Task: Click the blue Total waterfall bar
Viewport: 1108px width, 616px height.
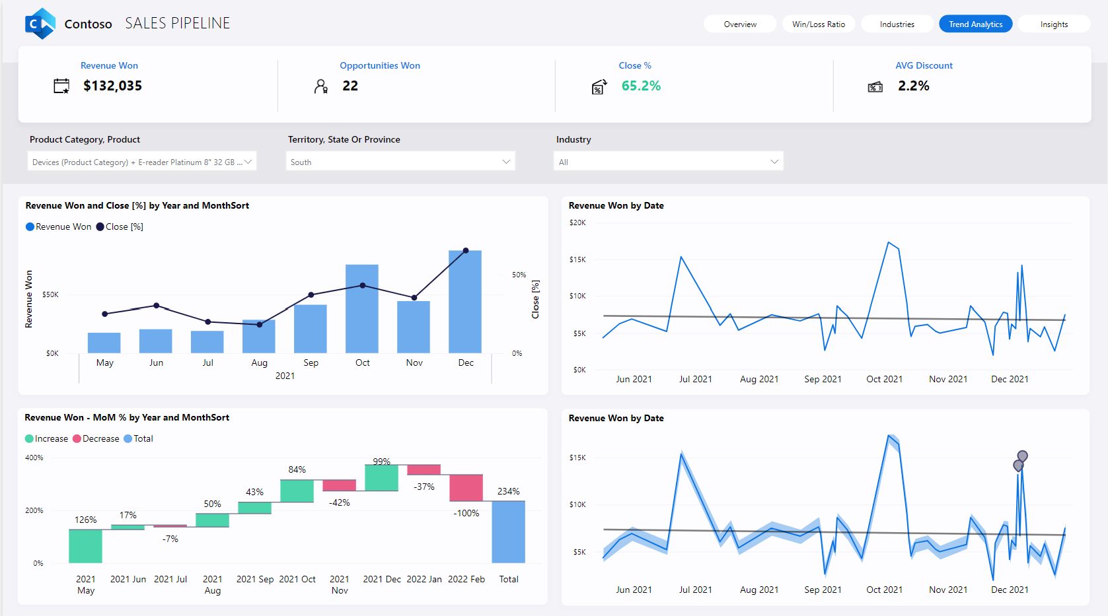Action: [x=508, y=531]
